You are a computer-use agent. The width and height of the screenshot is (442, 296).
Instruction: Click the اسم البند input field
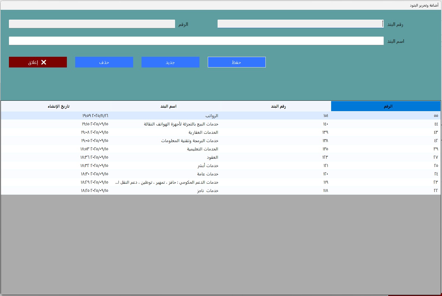(x=196, y=40)
